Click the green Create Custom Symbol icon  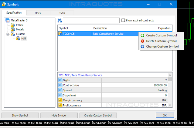[142, 35]
